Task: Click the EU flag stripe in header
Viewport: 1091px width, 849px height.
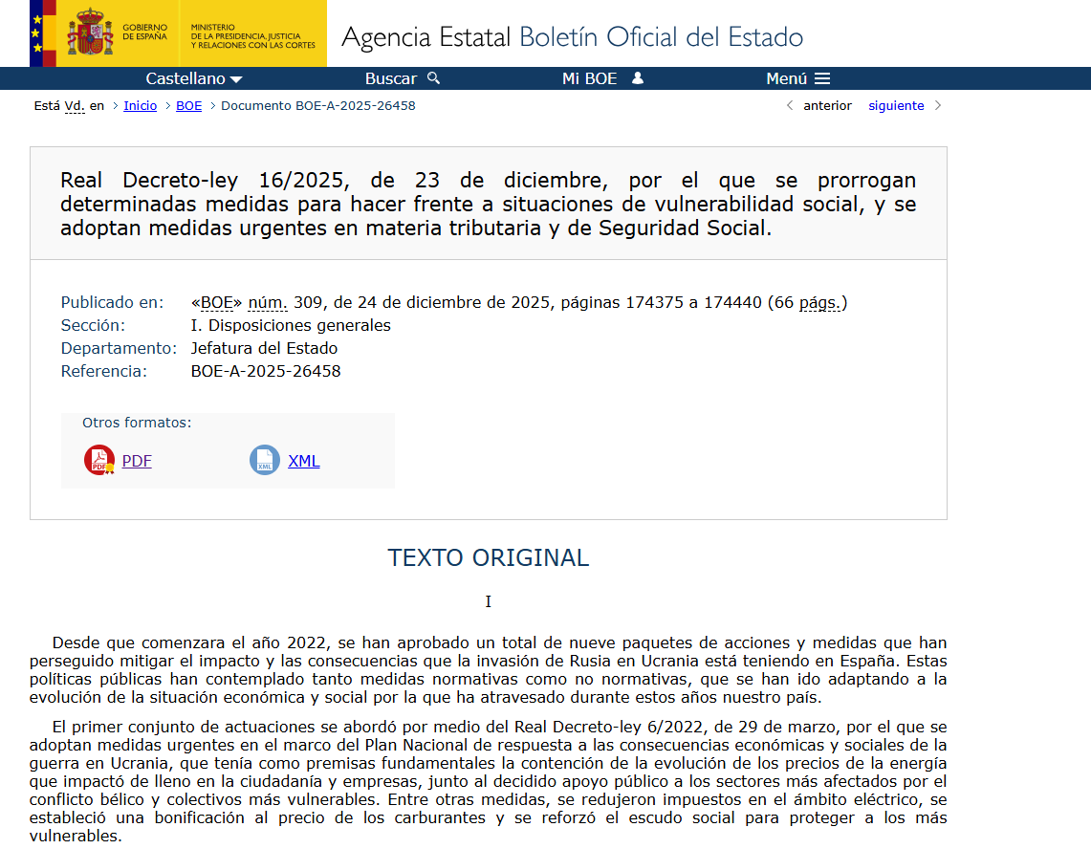Action: pyautogui.click(x=35, y=33)
